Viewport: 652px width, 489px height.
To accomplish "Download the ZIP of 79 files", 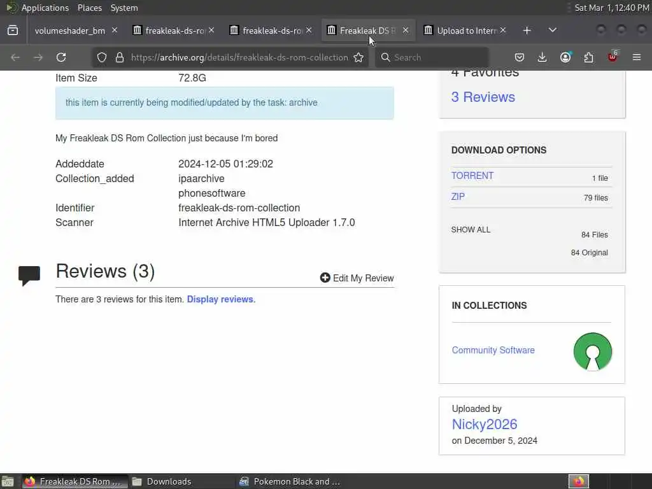I will click(458, 196).
